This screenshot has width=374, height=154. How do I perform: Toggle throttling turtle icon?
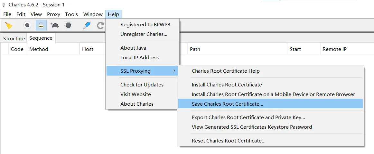tap(55, 25)
